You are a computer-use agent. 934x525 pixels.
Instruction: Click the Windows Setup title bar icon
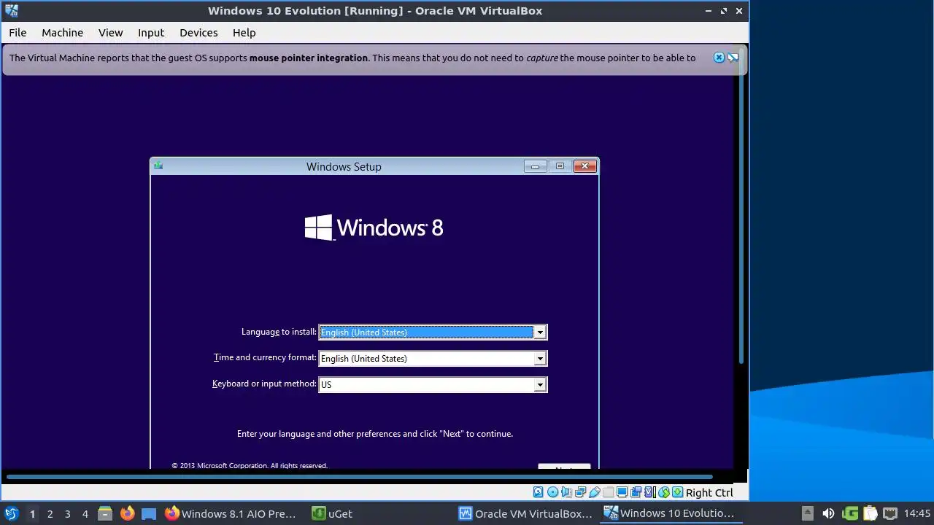coord(158,166)
